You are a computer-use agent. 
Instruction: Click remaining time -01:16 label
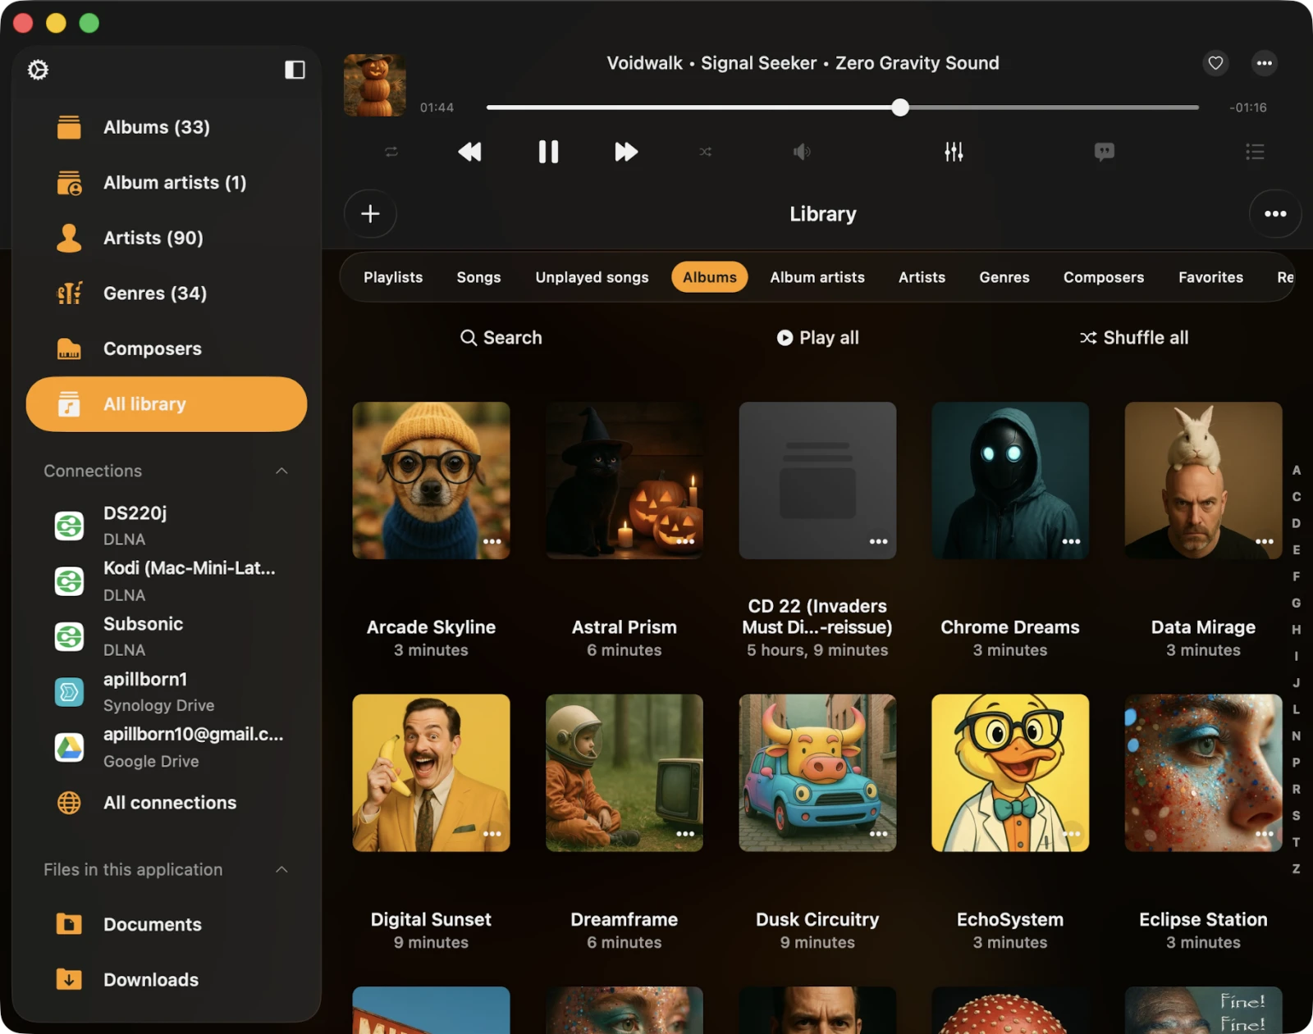[1248, 107]
